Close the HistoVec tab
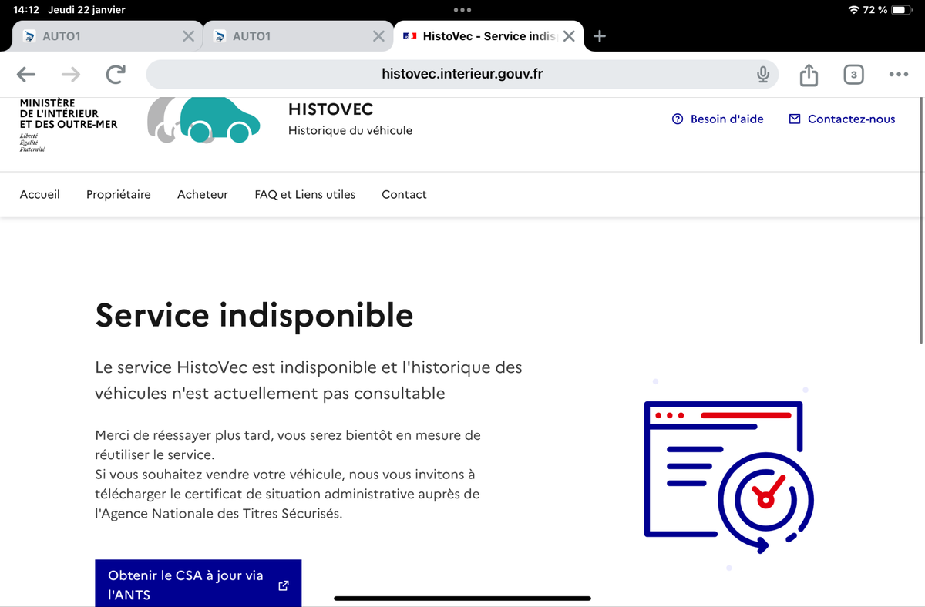 pyautogui.click(x=569, y=36)
